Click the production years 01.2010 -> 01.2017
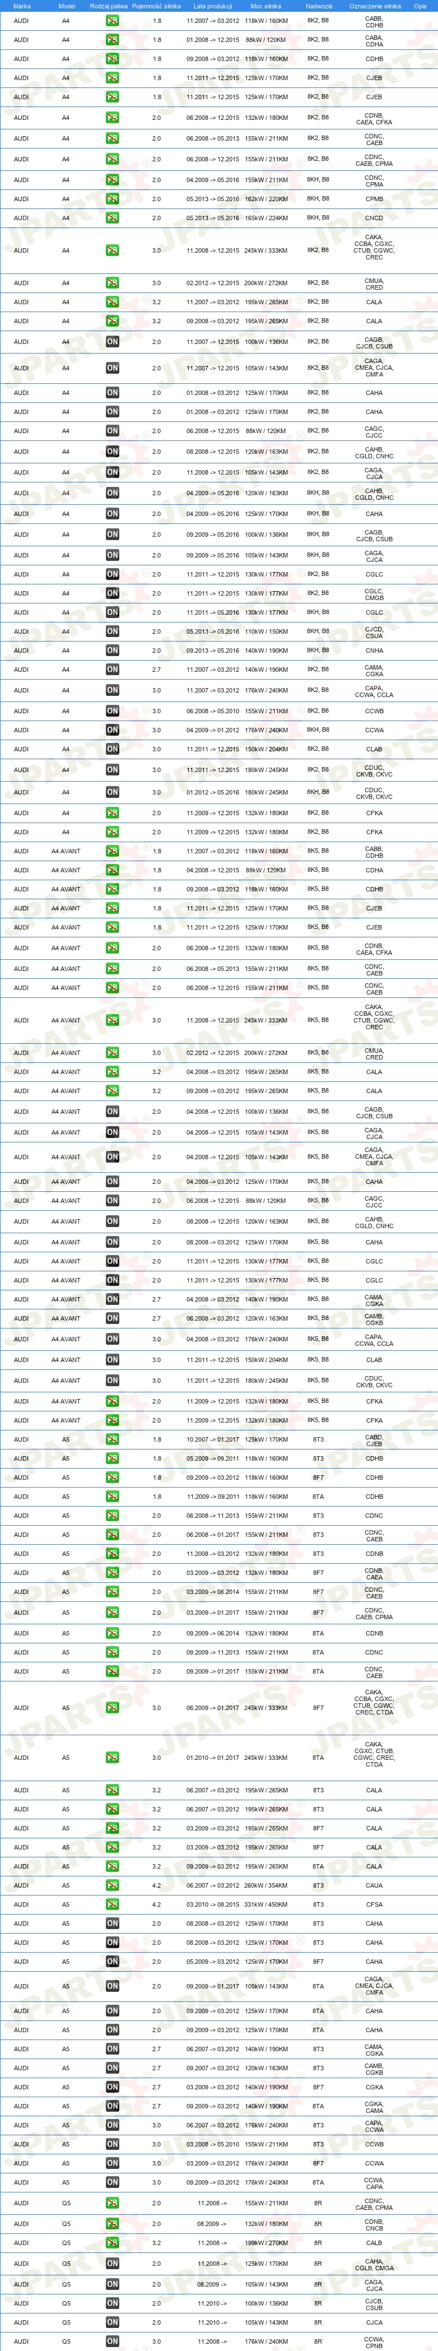 point(213,1758)
